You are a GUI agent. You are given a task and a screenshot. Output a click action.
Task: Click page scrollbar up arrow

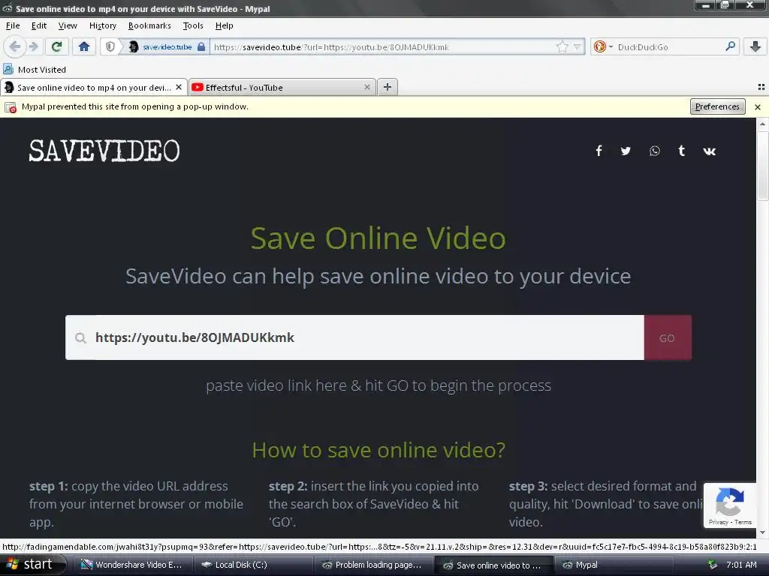(762, 124)
